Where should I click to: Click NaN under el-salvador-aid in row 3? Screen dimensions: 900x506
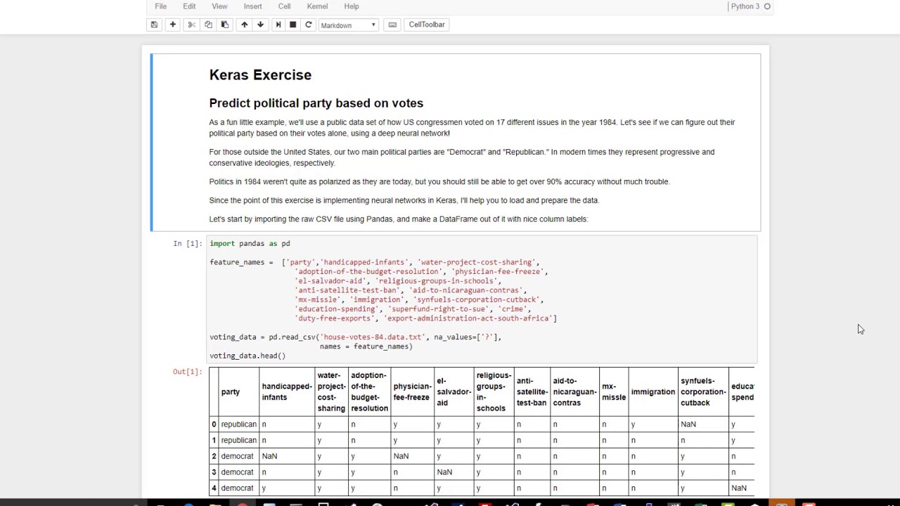[x=444, y=472]
